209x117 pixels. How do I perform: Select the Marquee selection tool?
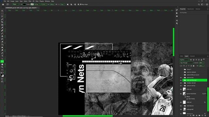click(2, 14)
